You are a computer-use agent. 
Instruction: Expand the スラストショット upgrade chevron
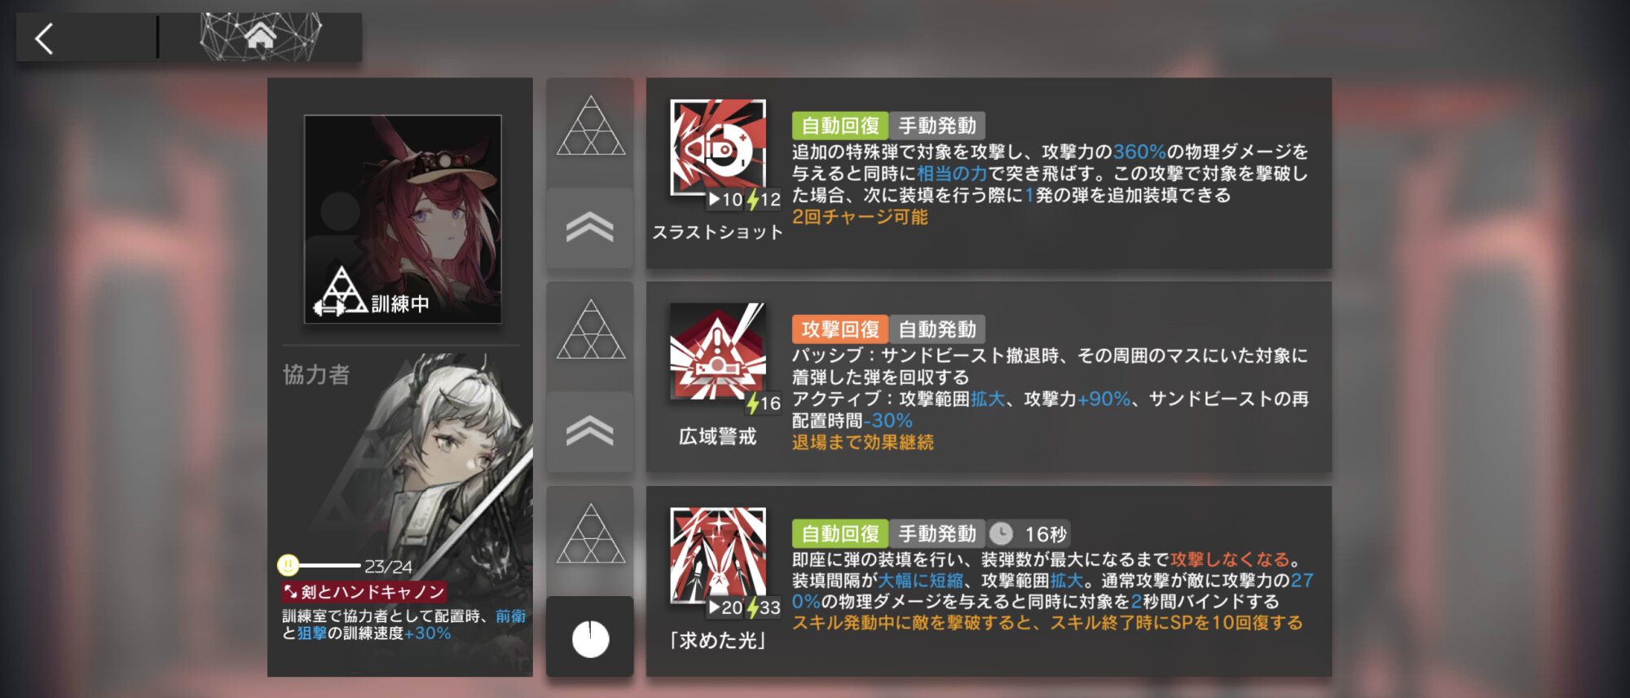[590, 228]
